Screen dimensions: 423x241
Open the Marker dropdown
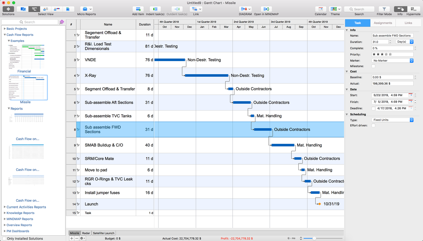tap(393, 61)
